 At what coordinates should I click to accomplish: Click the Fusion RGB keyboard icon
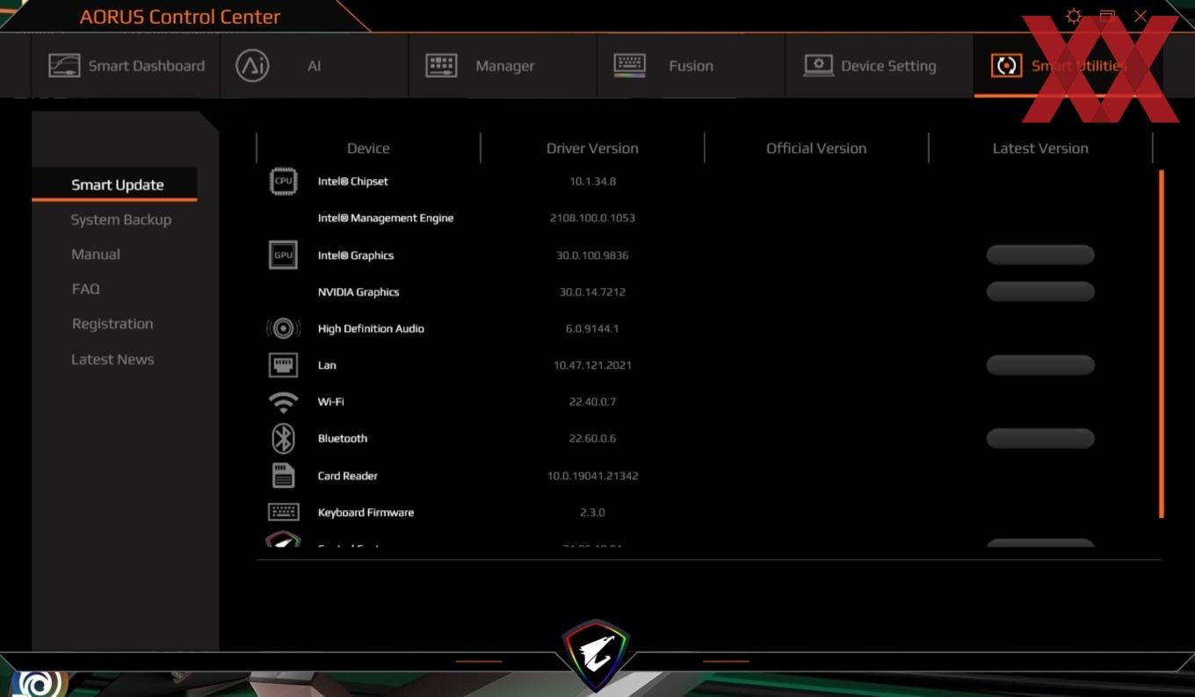pyautogui.click(x=629, y=65)
